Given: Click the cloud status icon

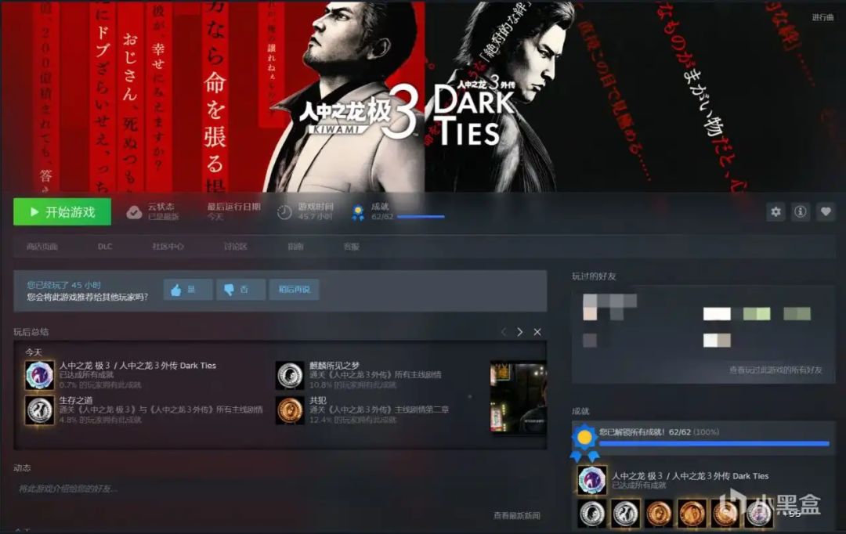Looking at the screenshot, I should pos(134,212).
